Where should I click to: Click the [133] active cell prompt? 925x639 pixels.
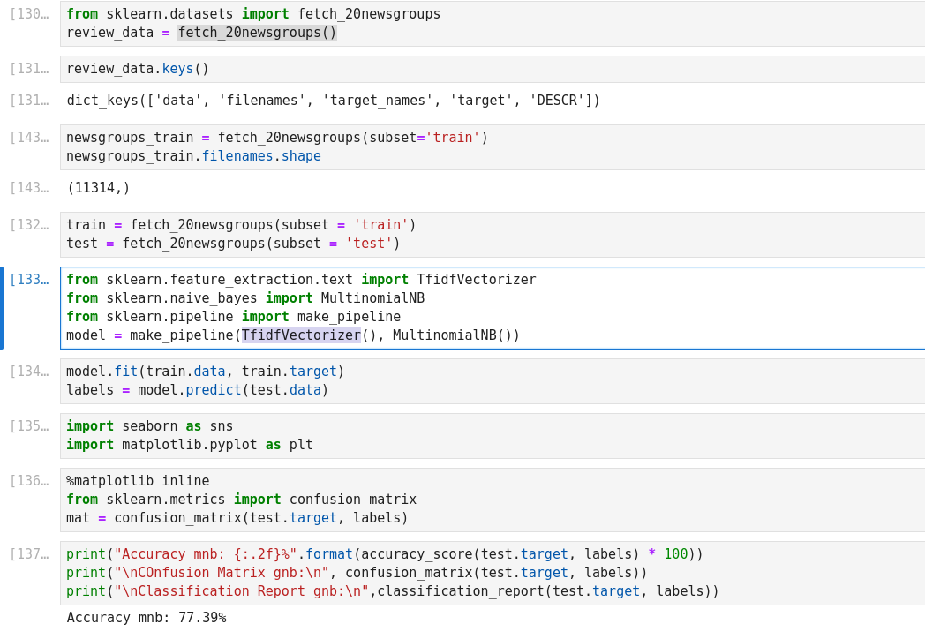[29, 280]
